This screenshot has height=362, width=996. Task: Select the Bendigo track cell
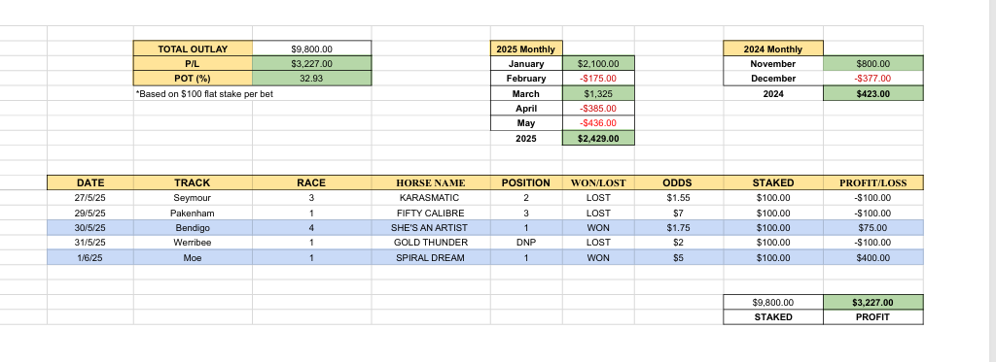(193, 228)
